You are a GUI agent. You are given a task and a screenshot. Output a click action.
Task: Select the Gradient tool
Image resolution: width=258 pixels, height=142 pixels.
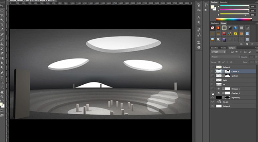tap(2, 58)
